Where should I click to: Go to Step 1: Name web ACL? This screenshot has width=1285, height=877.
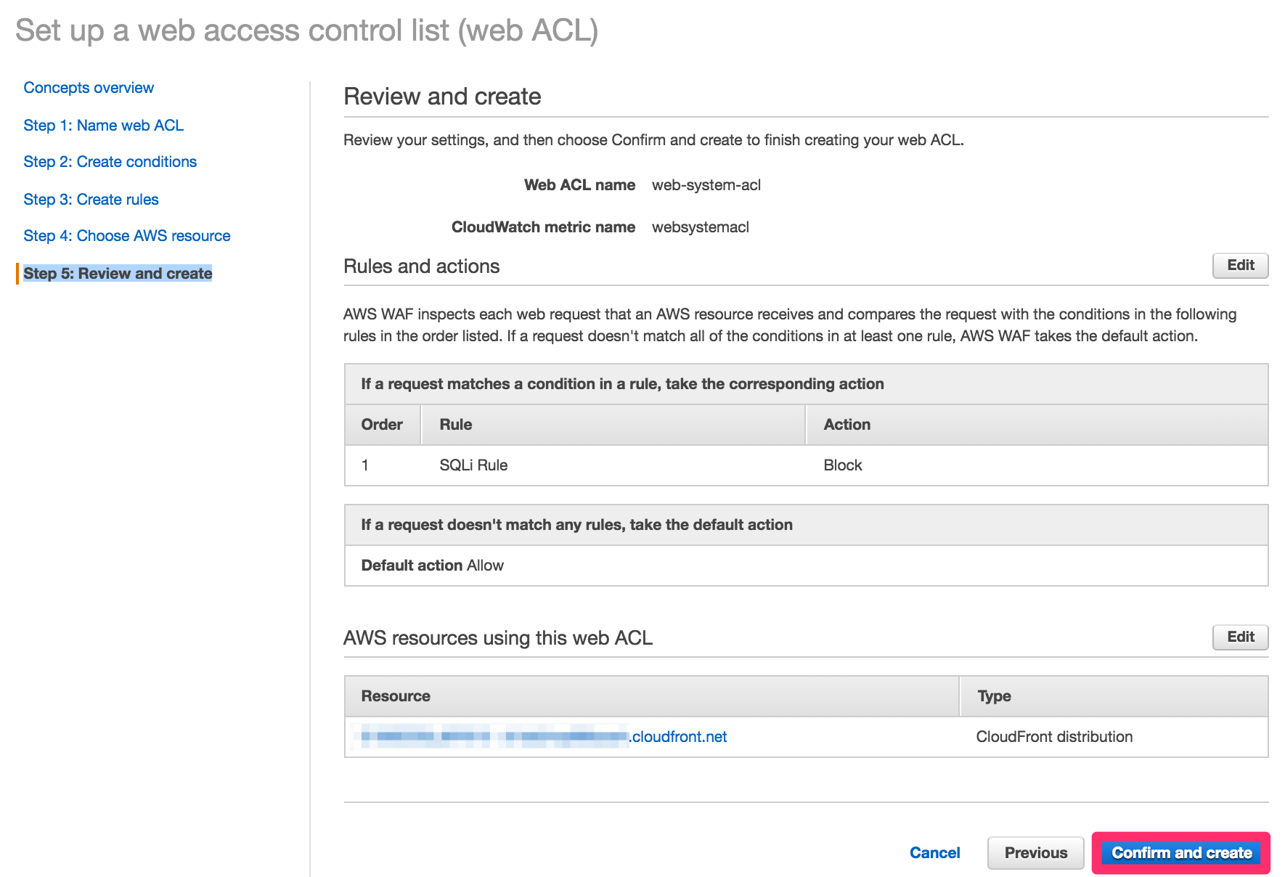pyautogui.click(x=103, y=125)
